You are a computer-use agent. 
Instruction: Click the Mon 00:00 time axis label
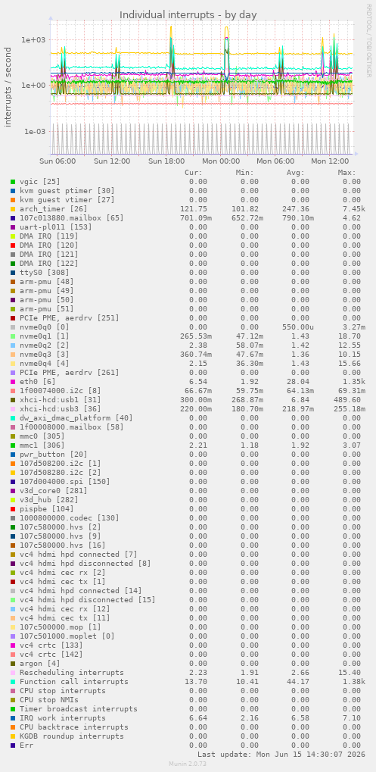tap(221, 161)
